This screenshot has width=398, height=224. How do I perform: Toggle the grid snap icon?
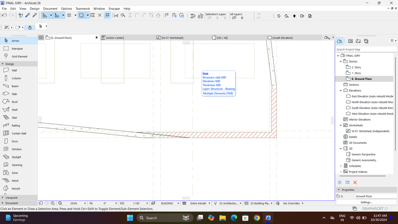tap(69, 16)
